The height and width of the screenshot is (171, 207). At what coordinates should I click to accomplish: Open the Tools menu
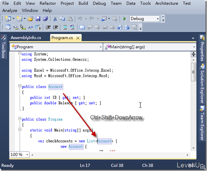click(145, 3)
